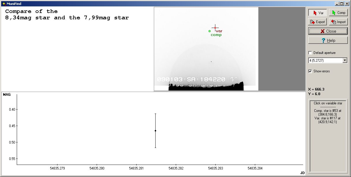Click the Export data button
The height and width of the screenshot is (177, 351).
(x=318, y=22)
